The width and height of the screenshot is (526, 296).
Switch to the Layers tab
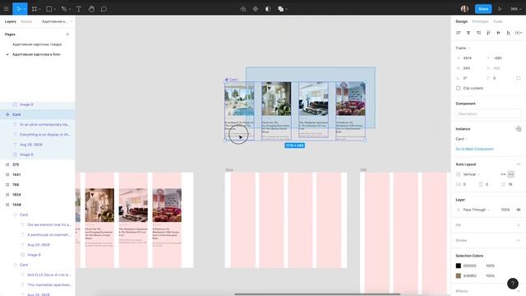tap(11, 21)
